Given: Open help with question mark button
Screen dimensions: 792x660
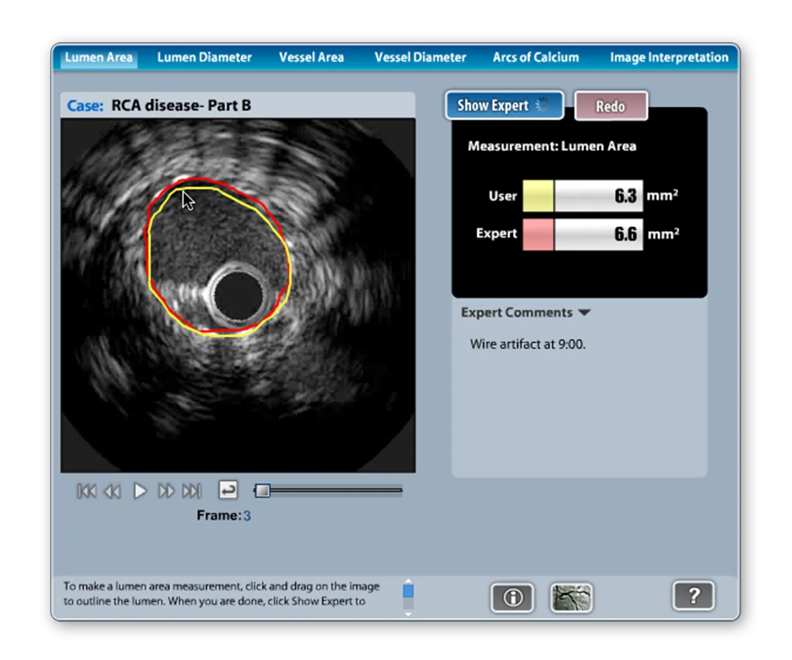Looking at the screenshot, I should [693, 596].
